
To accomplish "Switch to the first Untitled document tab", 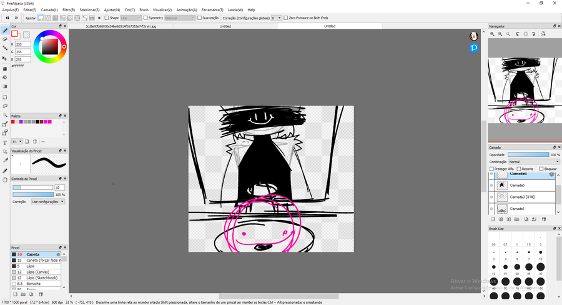I will pos(225,26).
